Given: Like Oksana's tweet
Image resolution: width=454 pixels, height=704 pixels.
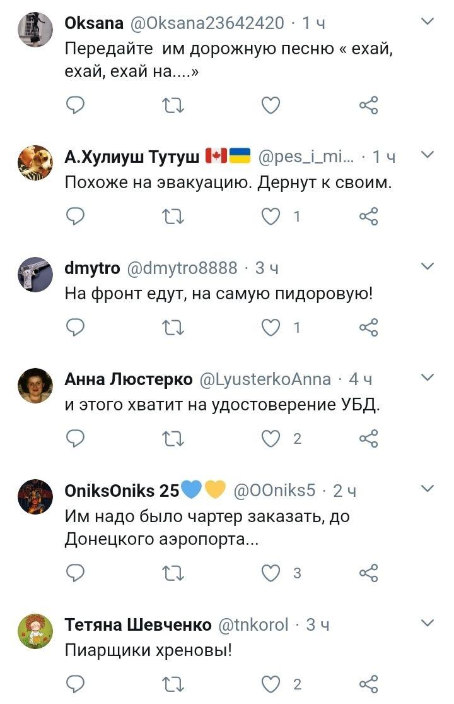Looking at the screenshot, I should click(271, 105).
